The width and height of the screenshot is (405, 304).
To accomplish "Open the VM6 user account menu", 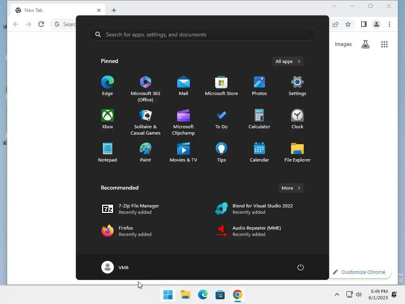I will click(x=115, y=267).
